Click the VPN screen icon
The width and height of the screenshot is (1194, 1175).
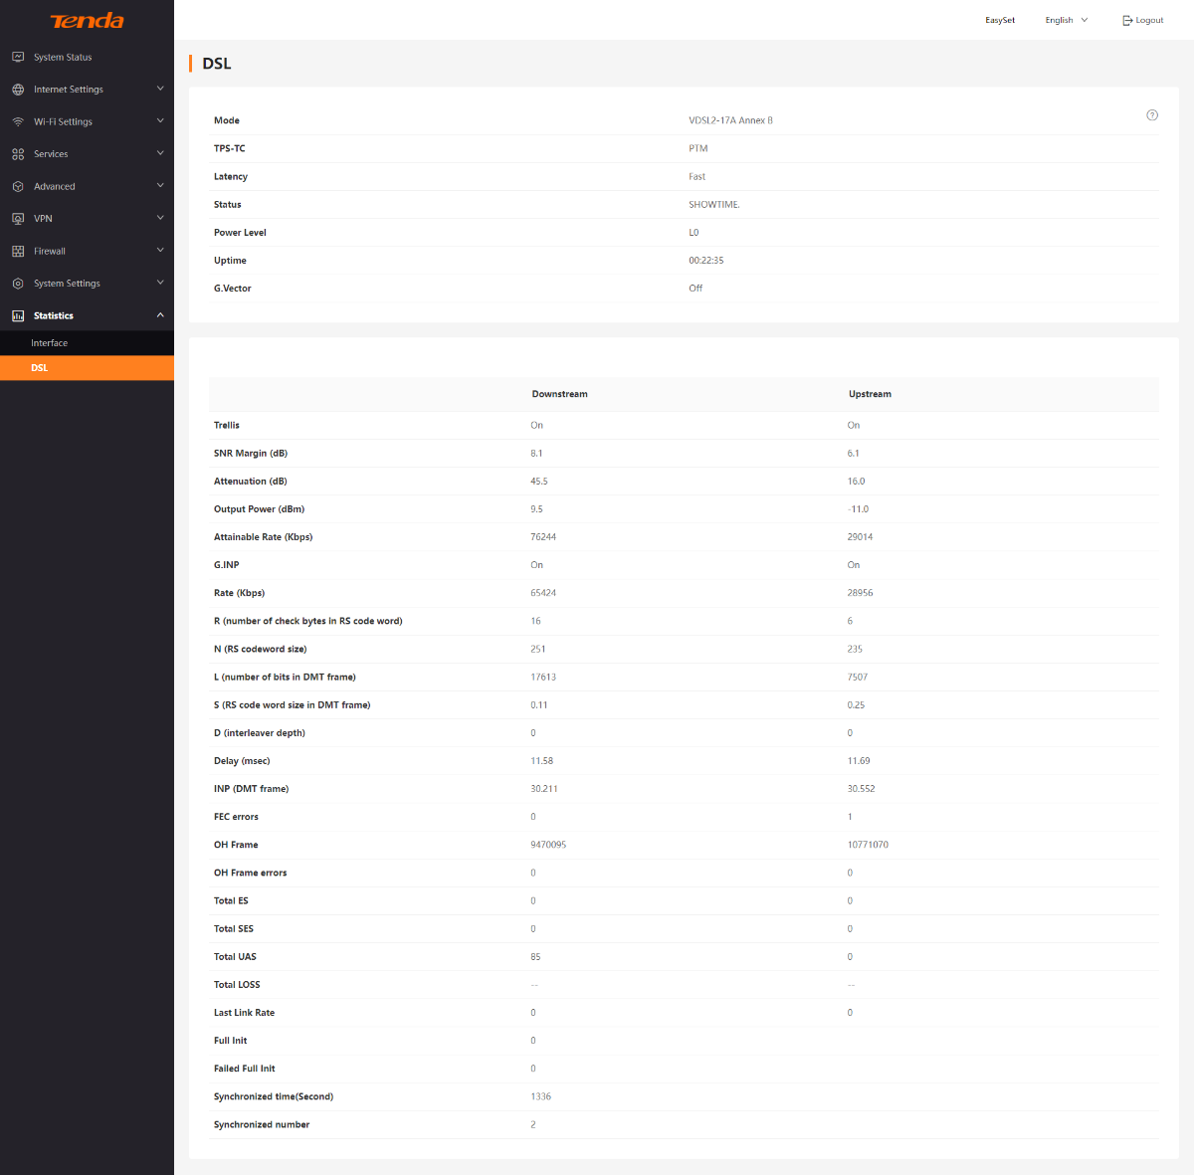(18, 219)
